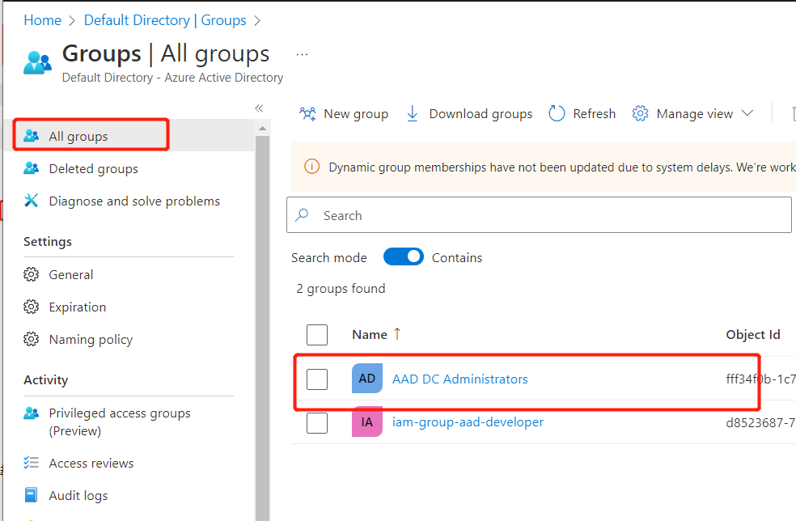Open Diagnose and solve problems
The width and height of the screenshot is (796, 521).
click(129, 201)
